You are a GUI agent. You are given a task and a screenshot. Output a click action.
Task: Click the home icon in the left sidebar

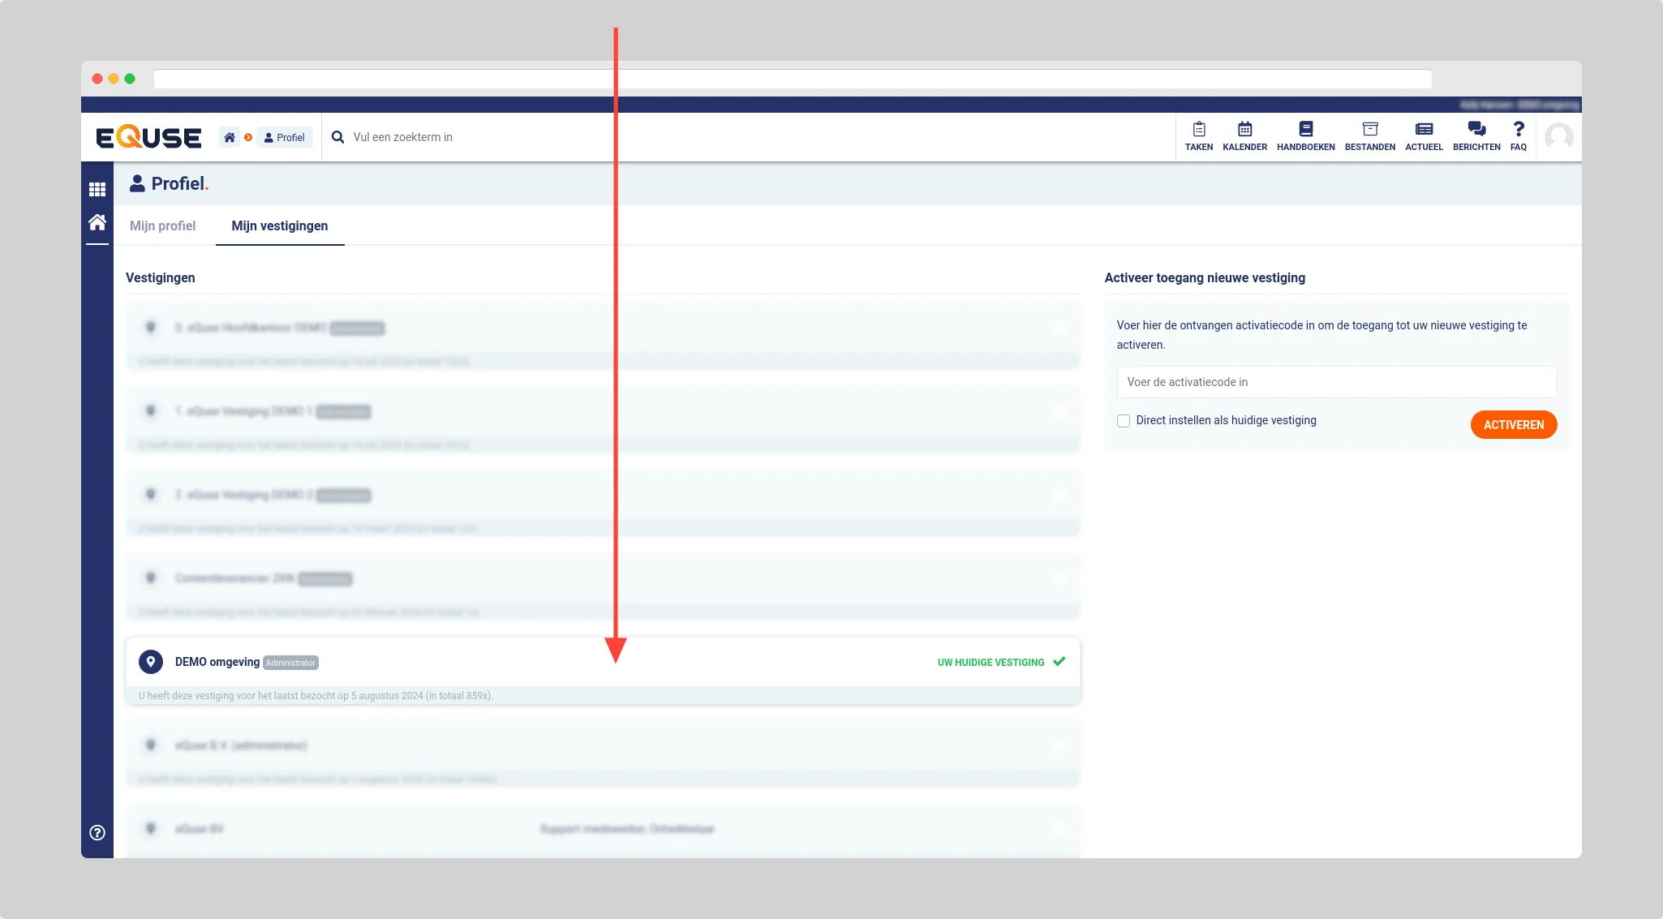(97, 222)
